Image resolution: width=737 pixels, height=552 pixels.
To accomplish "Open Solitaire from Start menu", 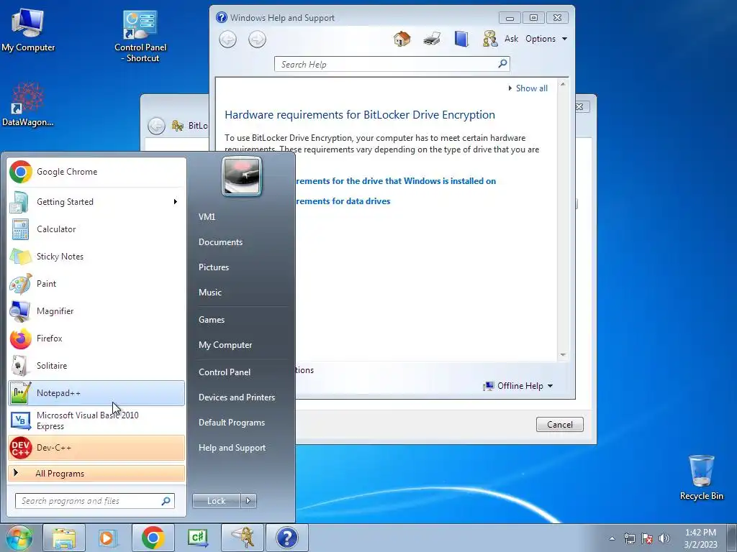I will click(96, 366).
